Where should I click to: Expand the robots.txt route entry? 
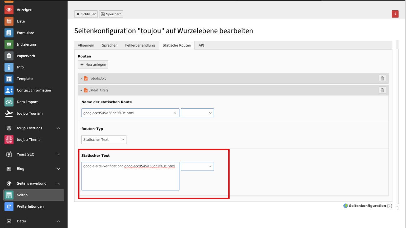click(81, 79)
